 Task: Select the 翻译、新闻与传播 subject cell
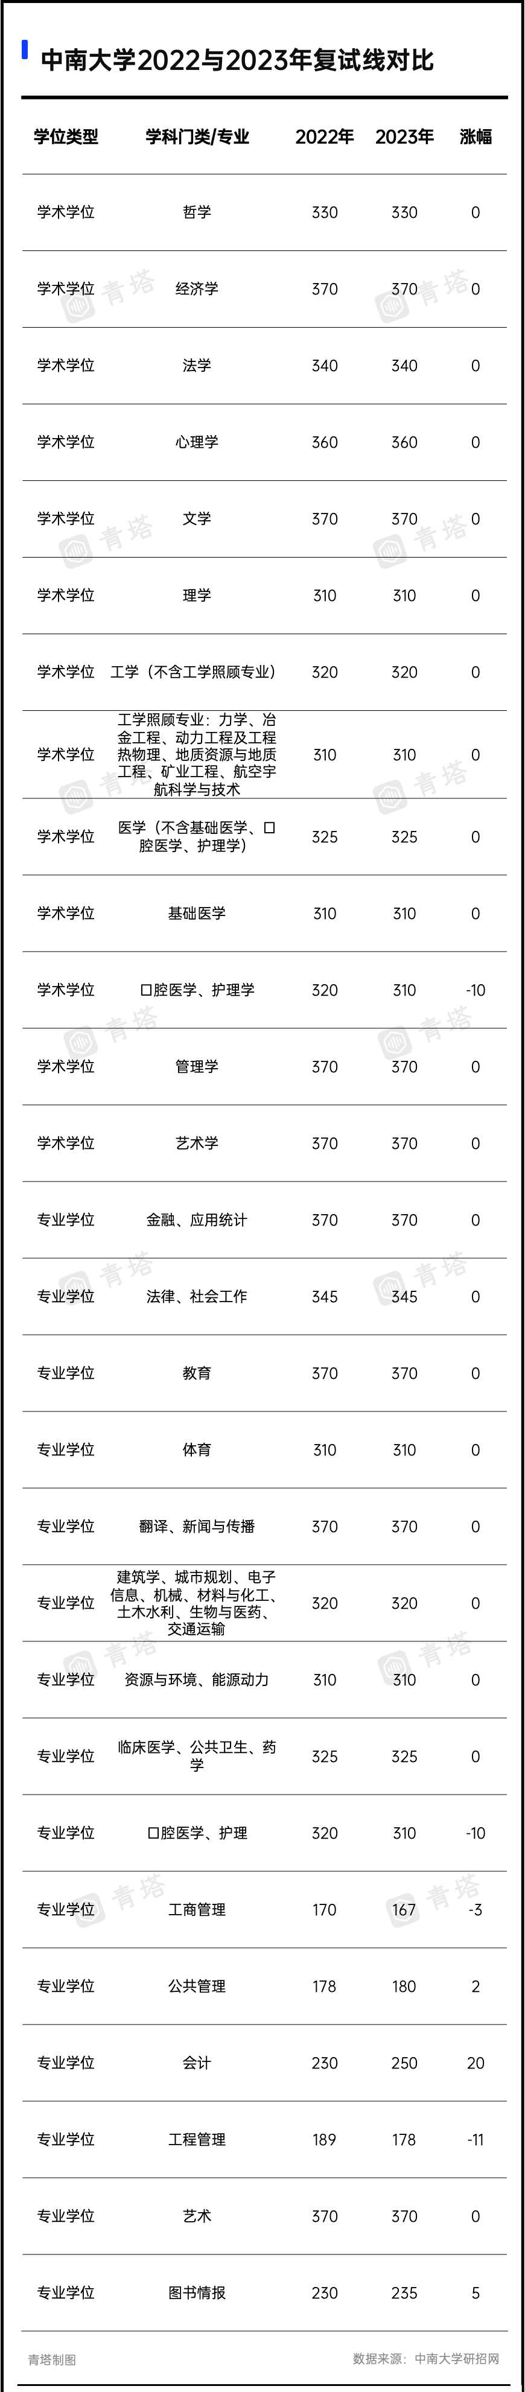click(x=197, y=1527)
